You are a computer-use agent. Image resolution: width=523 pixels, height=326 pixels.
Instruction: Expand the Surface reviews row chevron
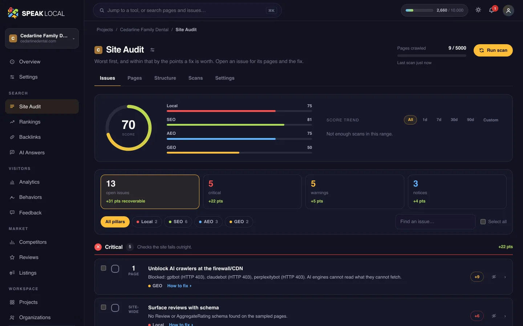pyautogui.click(x=505, y=316)
